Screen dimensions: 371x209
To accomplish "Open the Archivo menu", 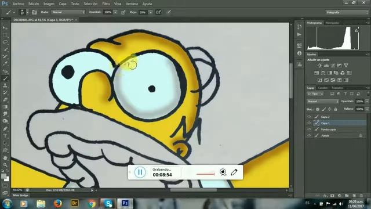I will (18, 4).
